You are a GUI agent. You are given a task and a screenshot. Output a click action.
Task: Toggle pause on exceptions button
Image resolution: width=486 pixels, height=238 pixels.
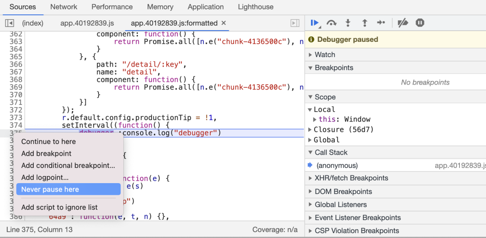(420, 23)
